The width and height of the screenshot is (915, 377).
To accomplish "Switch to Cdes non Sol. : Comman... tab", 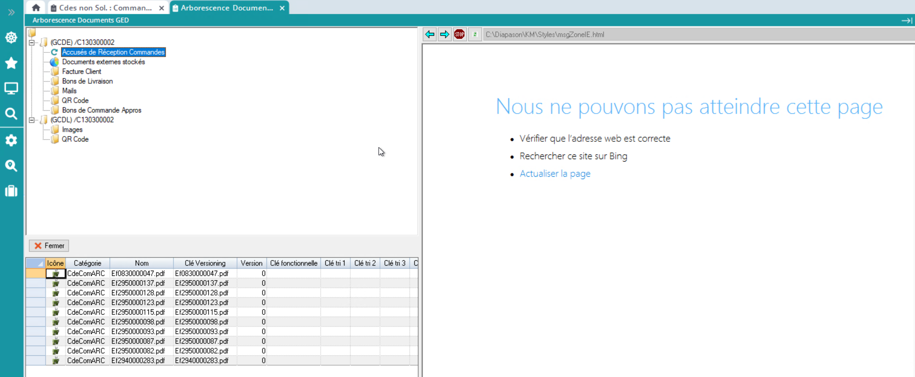I will (x=105, y=8).
